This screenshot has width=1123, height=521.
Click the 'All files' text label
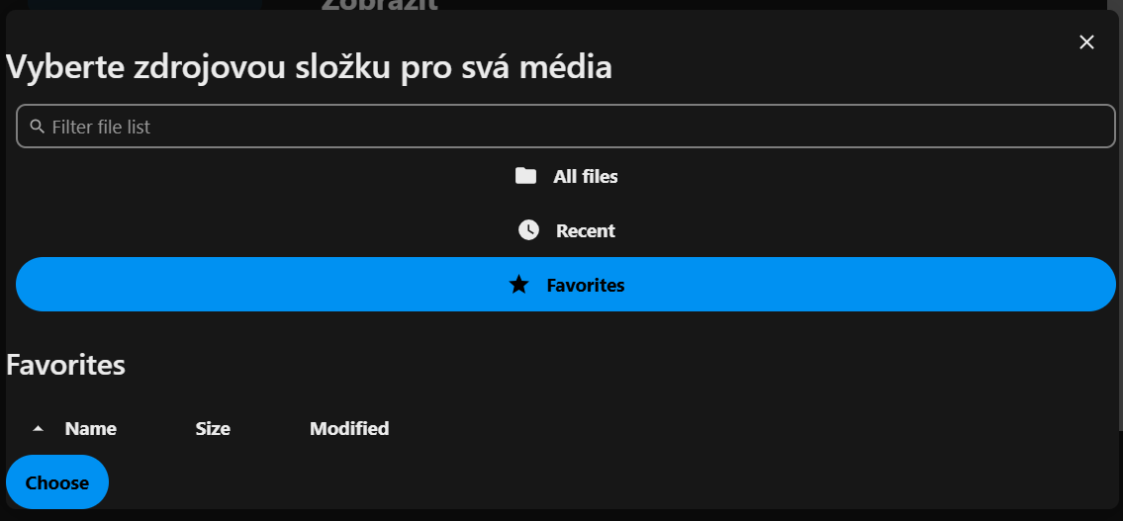pyautogui.click(x=586, y=176)
